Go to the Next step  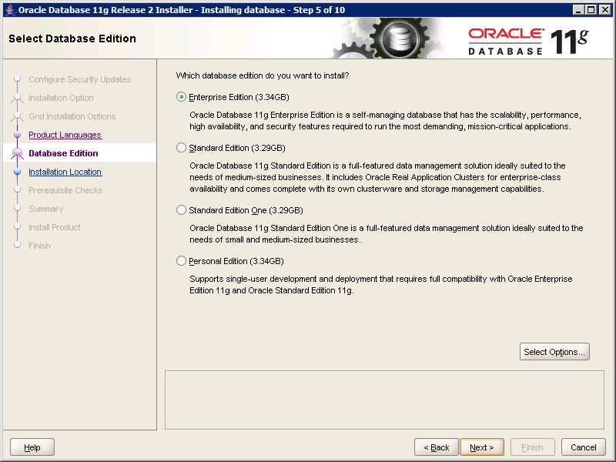[482, 447]
